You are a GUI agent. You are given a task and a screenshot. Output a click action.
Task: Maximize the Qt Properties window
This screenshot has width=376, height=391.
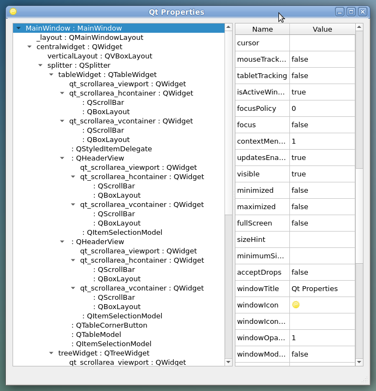point(351,11)
